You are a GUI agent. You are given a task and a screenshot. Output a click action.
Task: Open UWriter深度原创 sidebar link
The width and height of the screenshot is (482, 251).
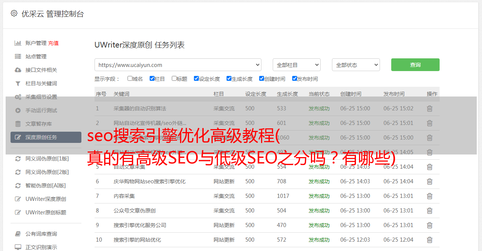(x=46, y=199)
